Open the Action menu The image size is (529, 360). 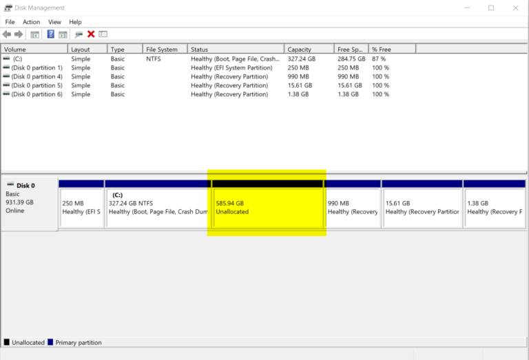(31, 22)
